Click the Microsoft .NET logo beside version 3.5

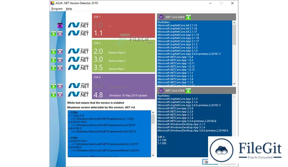78,67
